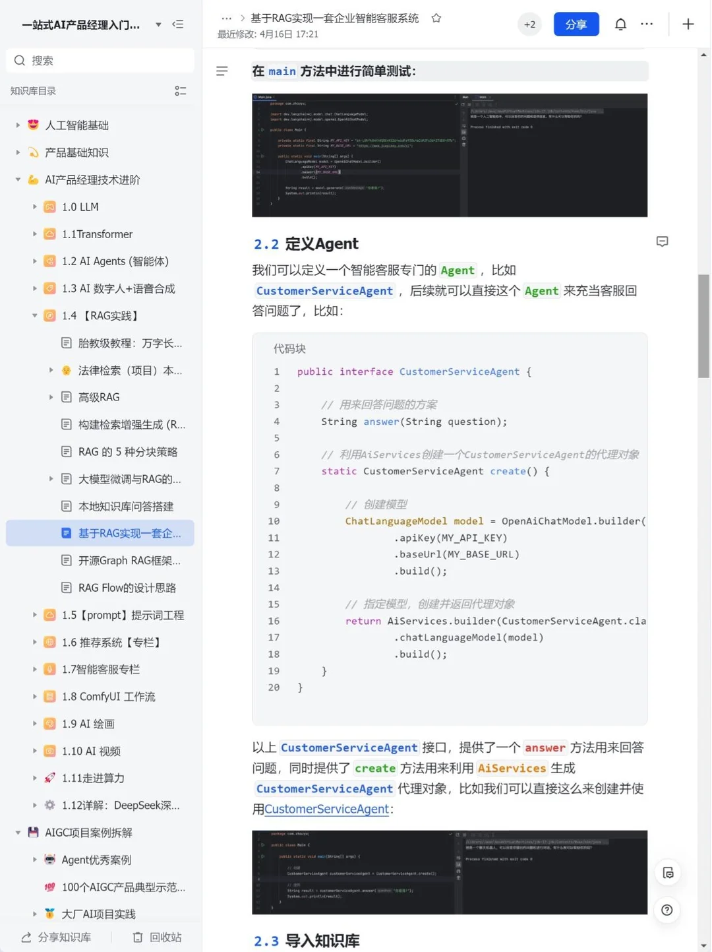
Task: Click 分享知识库 at the sidebar bottom
Action: coord(57,937)
